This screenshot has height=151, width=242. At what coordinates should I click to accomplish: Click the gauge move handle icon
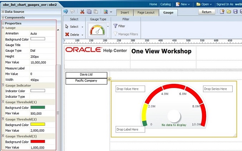click(109, 79)
